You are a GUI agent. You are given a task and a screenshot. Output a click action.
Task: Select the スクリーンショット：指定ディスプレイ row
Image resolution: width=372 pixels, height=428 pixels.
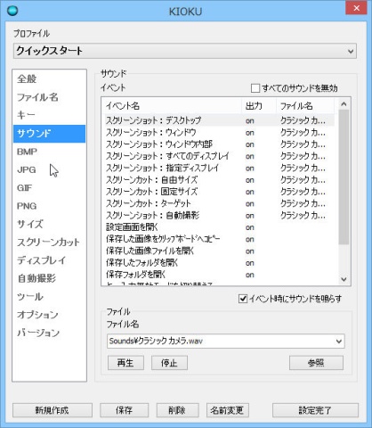pyautogui.click(x=220, y=168)
